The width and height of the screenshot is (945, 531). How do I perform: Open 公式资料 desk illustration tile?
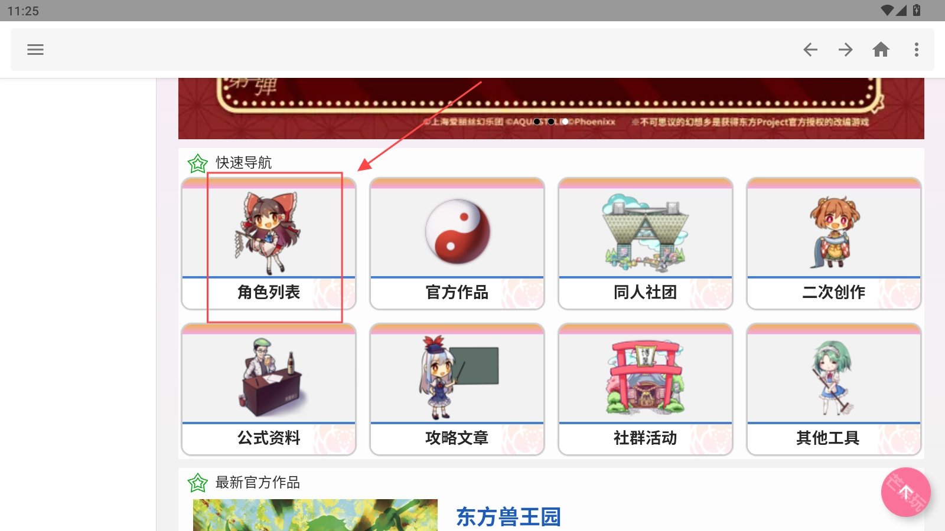(269, 389)
